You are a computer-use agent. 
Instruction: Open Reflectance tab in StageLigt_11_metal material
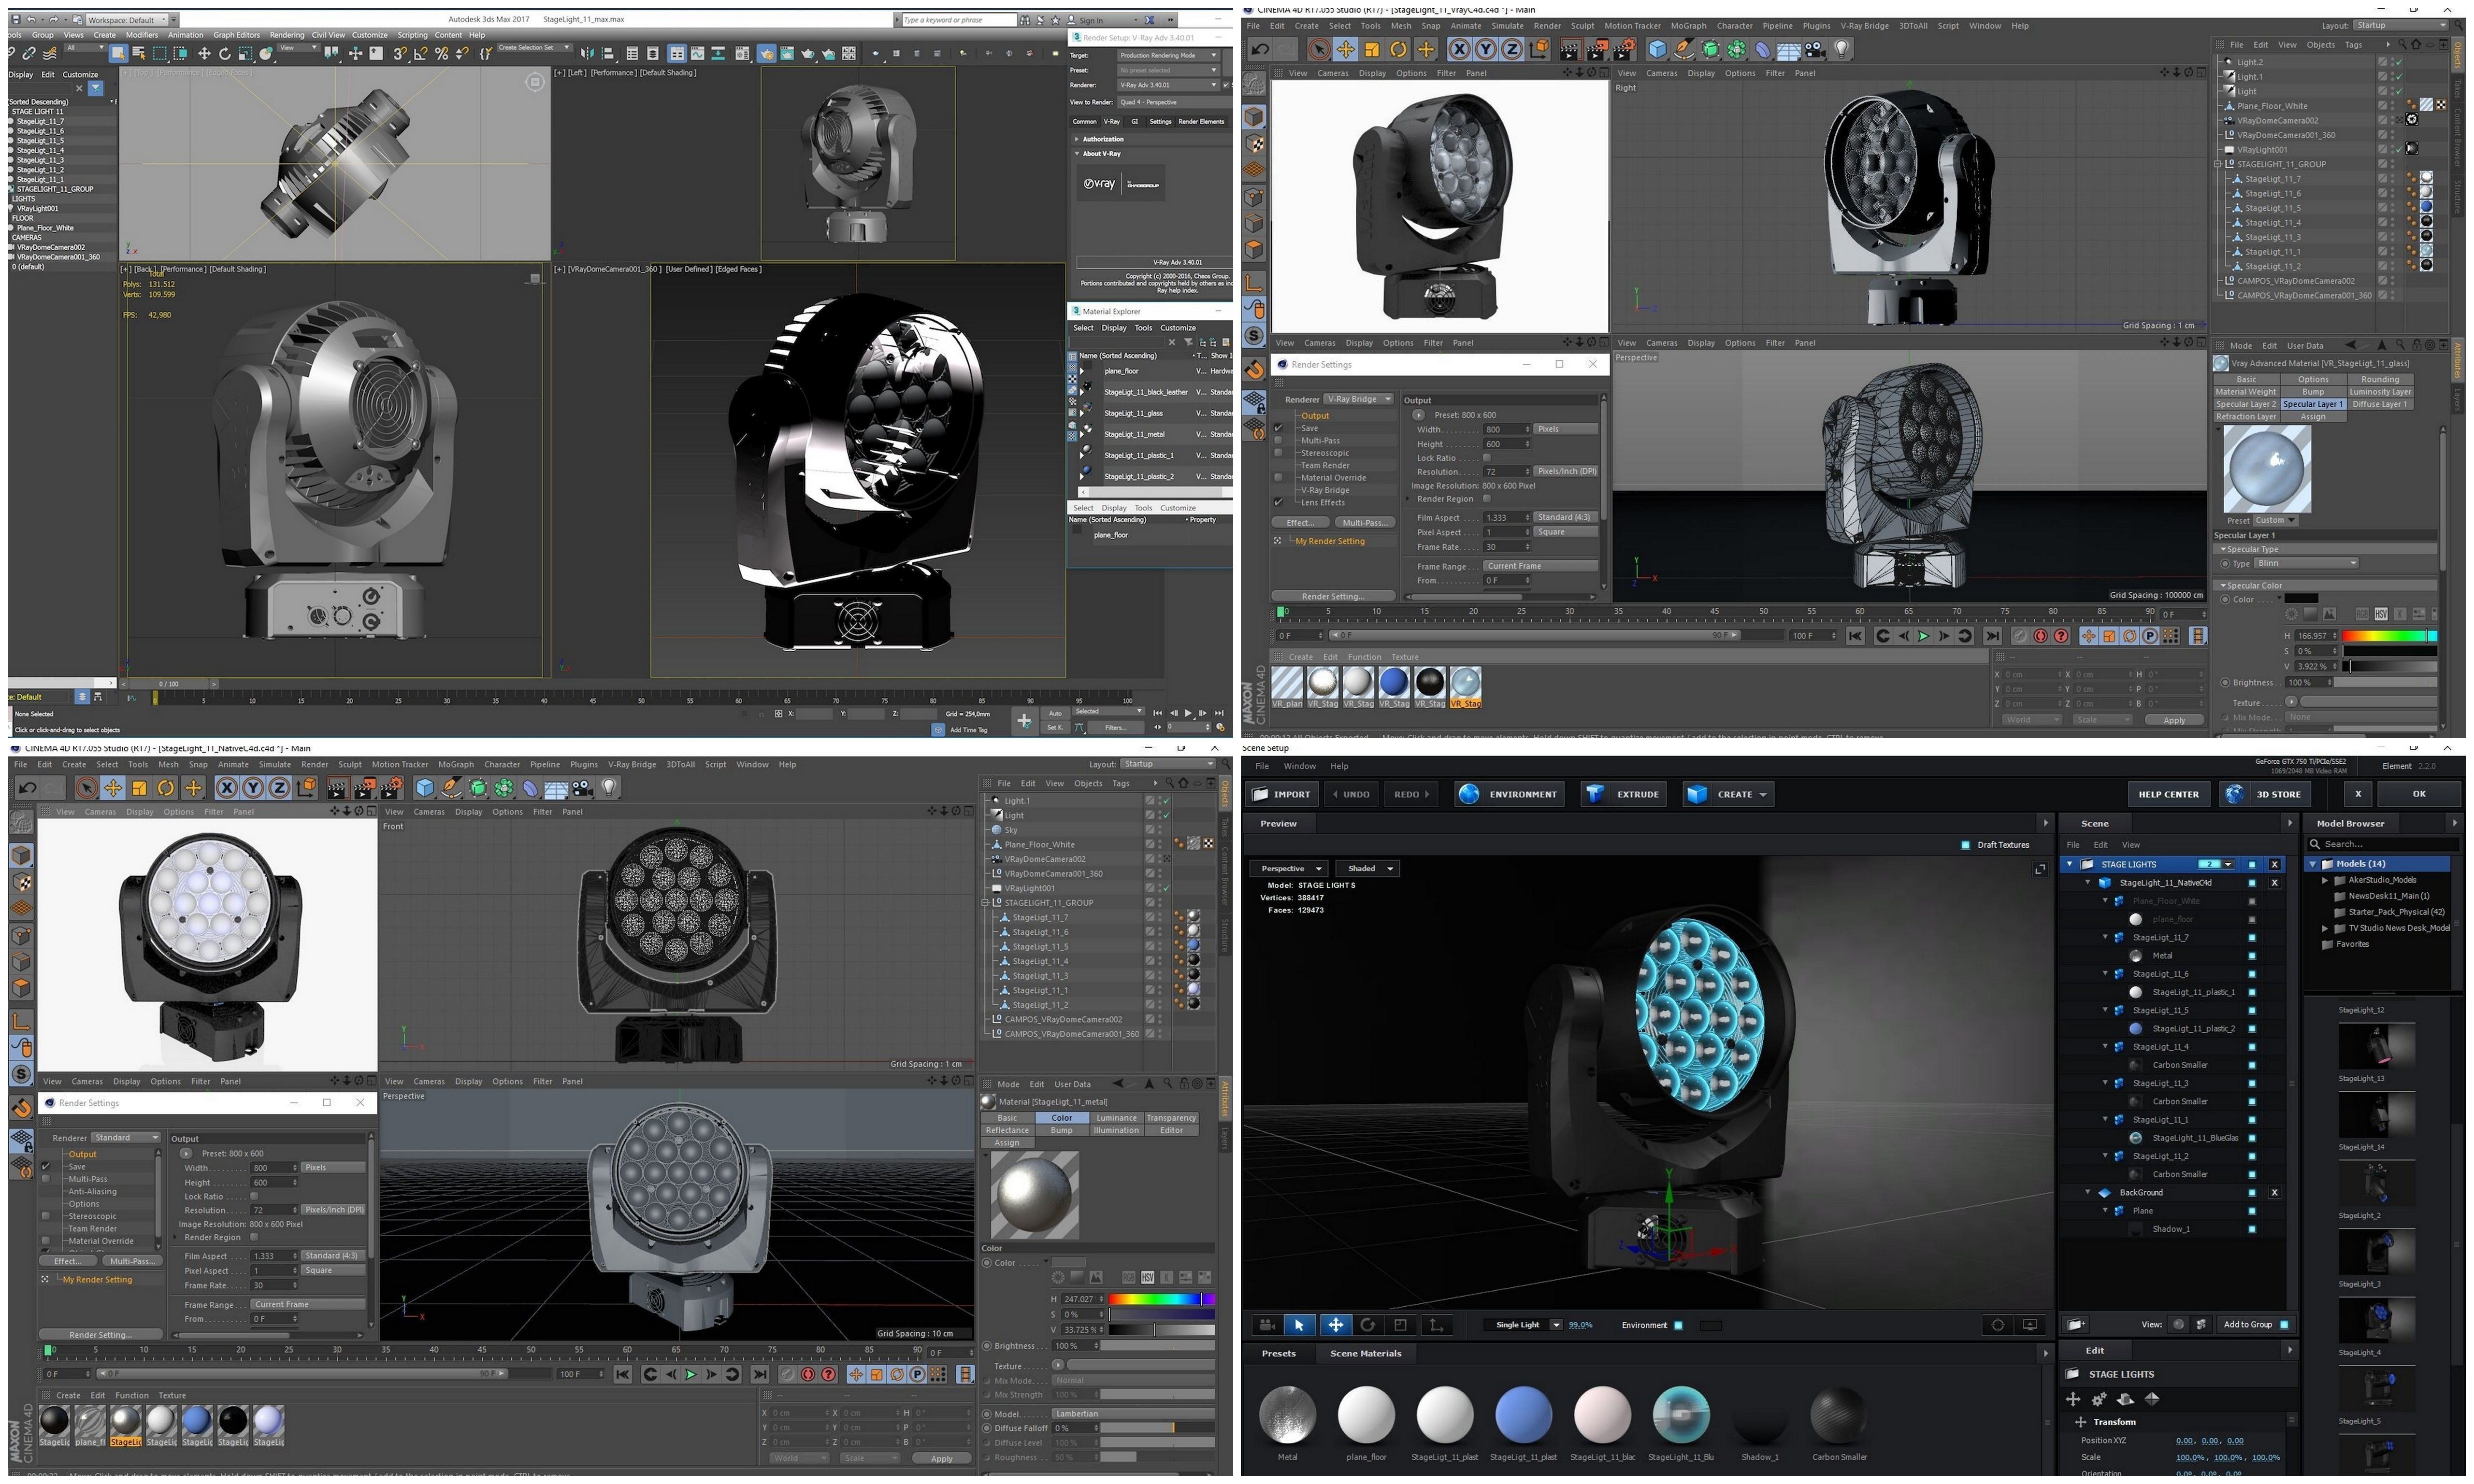(x=1007, y=1131)
